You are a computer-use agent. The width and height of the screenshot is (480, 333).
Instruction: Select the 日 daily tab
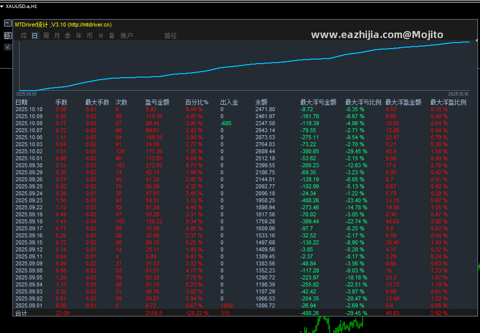[35, 36]
